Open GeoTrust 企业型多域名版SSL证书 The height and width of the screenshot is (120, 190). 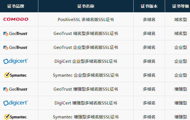point(86,47)
